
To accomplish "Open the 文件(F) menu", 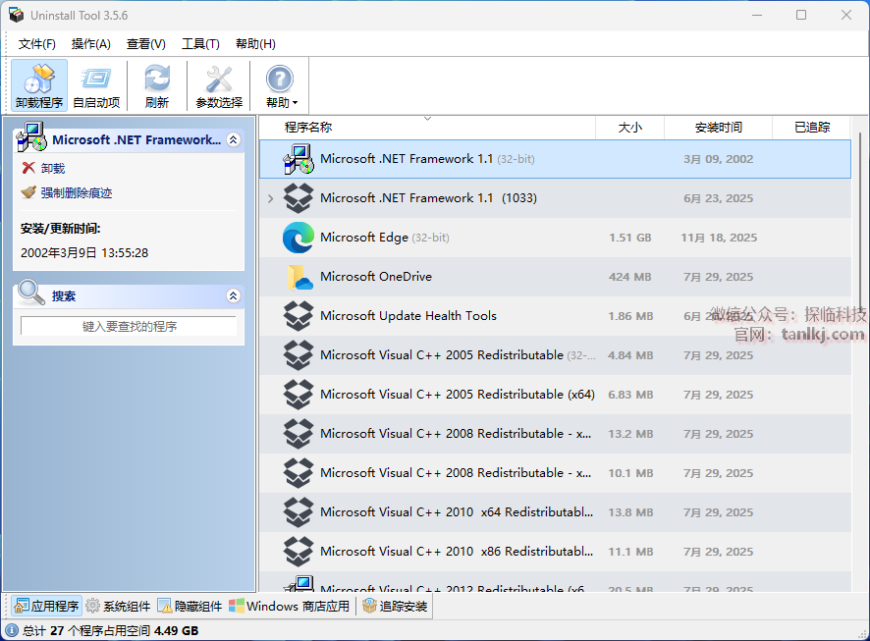I will 37,44.
